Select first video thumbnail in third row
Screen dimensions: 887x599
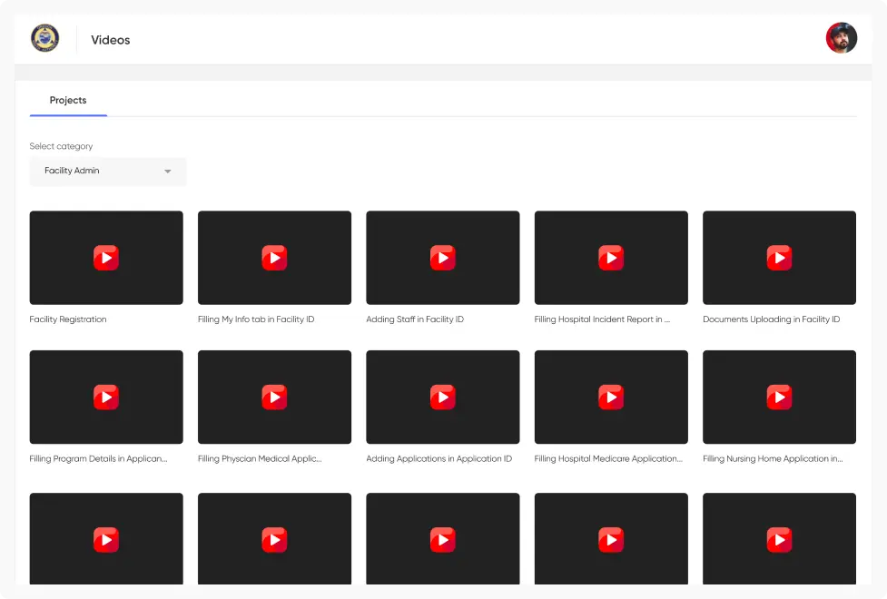[x=106, y=540]
